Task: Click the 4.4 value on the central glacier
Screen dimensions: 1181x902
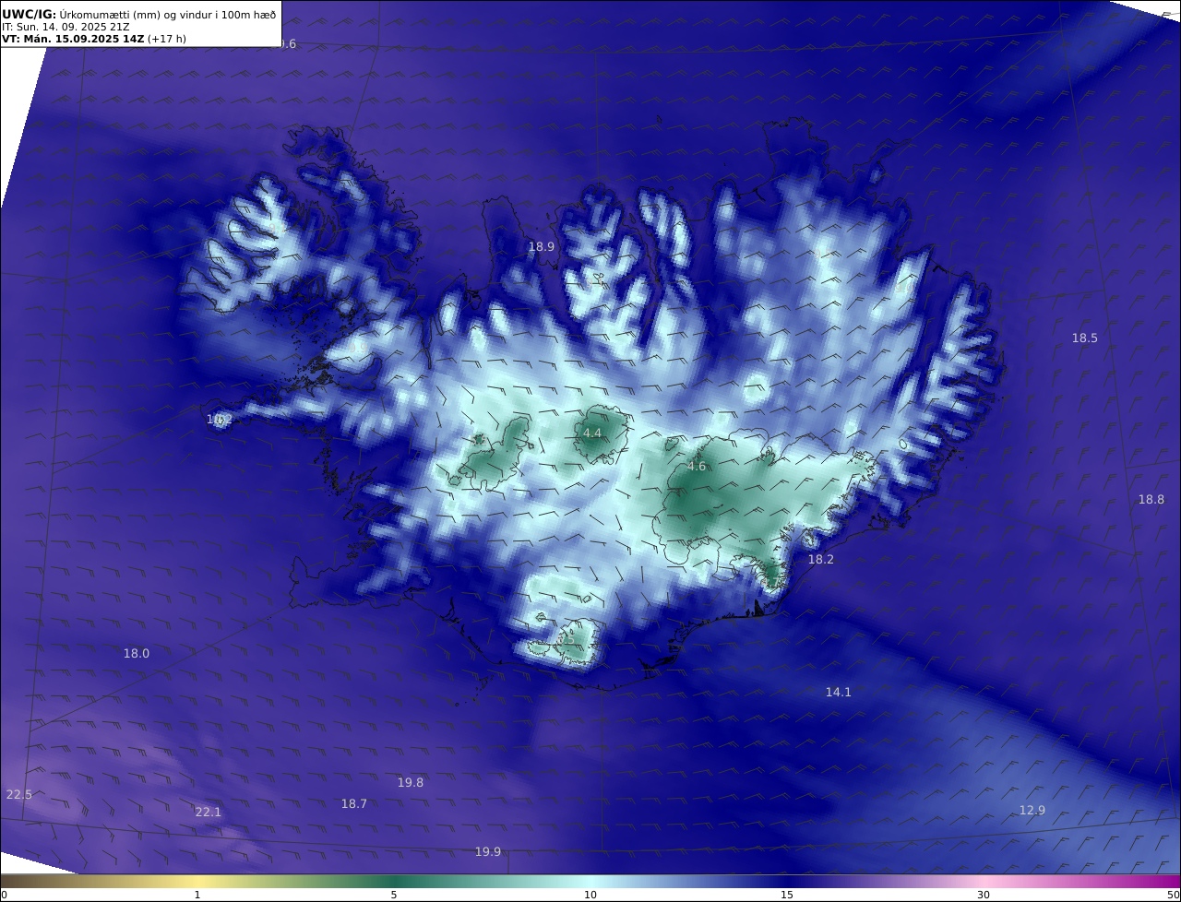Action: [592, 433]
